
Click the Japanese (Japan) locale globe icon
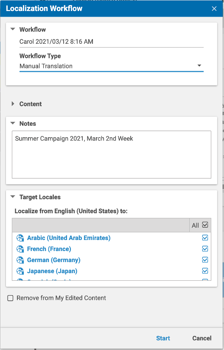point(20,271)
